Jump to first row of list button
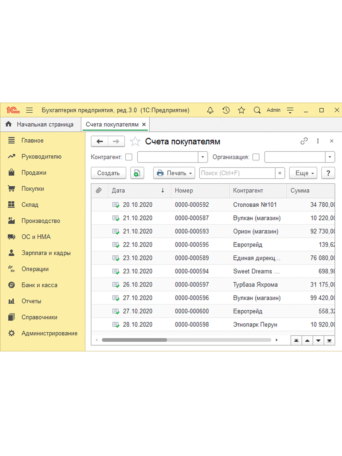342x456 pixels. point(296,340)
